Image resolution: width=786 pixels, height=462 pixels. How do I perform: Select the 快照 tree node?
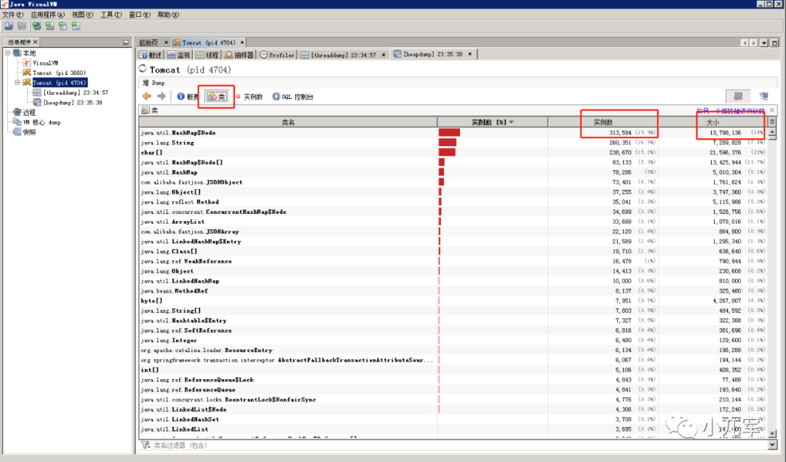[29, 132]
